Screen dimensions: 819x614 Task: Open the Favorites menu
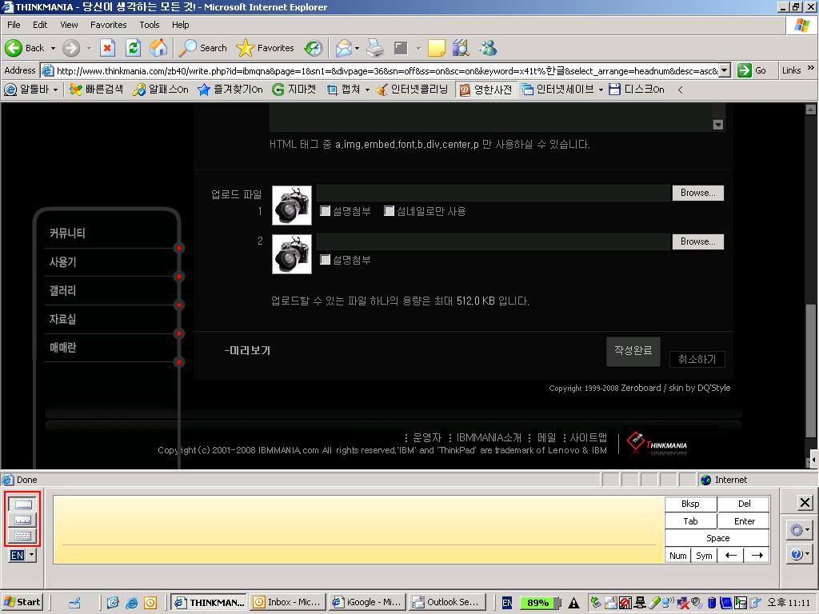click(108, 25)
